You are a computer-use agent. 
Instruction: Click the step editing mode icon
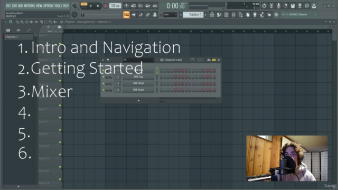[x=141, y=15]
